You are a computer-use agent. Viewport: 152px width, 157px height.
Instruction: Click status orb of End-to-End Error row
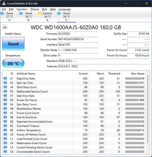[x=5, y=117]
